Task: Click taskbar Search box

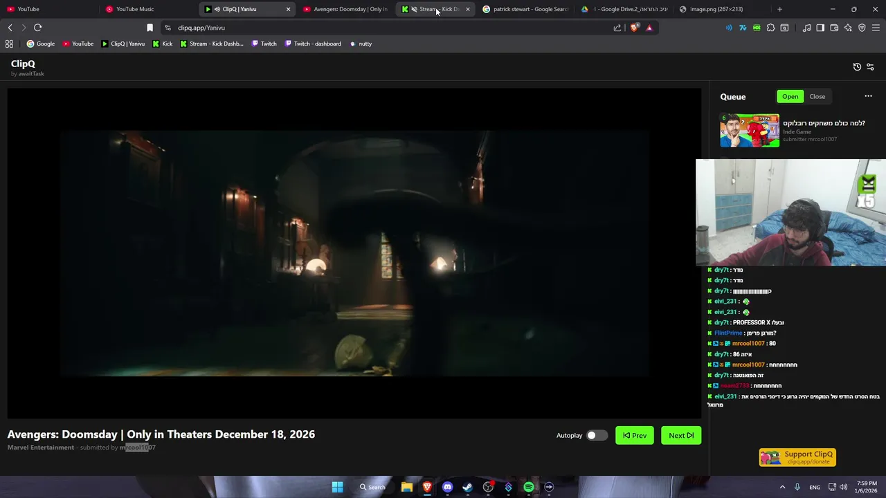Action: tap(372, 487)
